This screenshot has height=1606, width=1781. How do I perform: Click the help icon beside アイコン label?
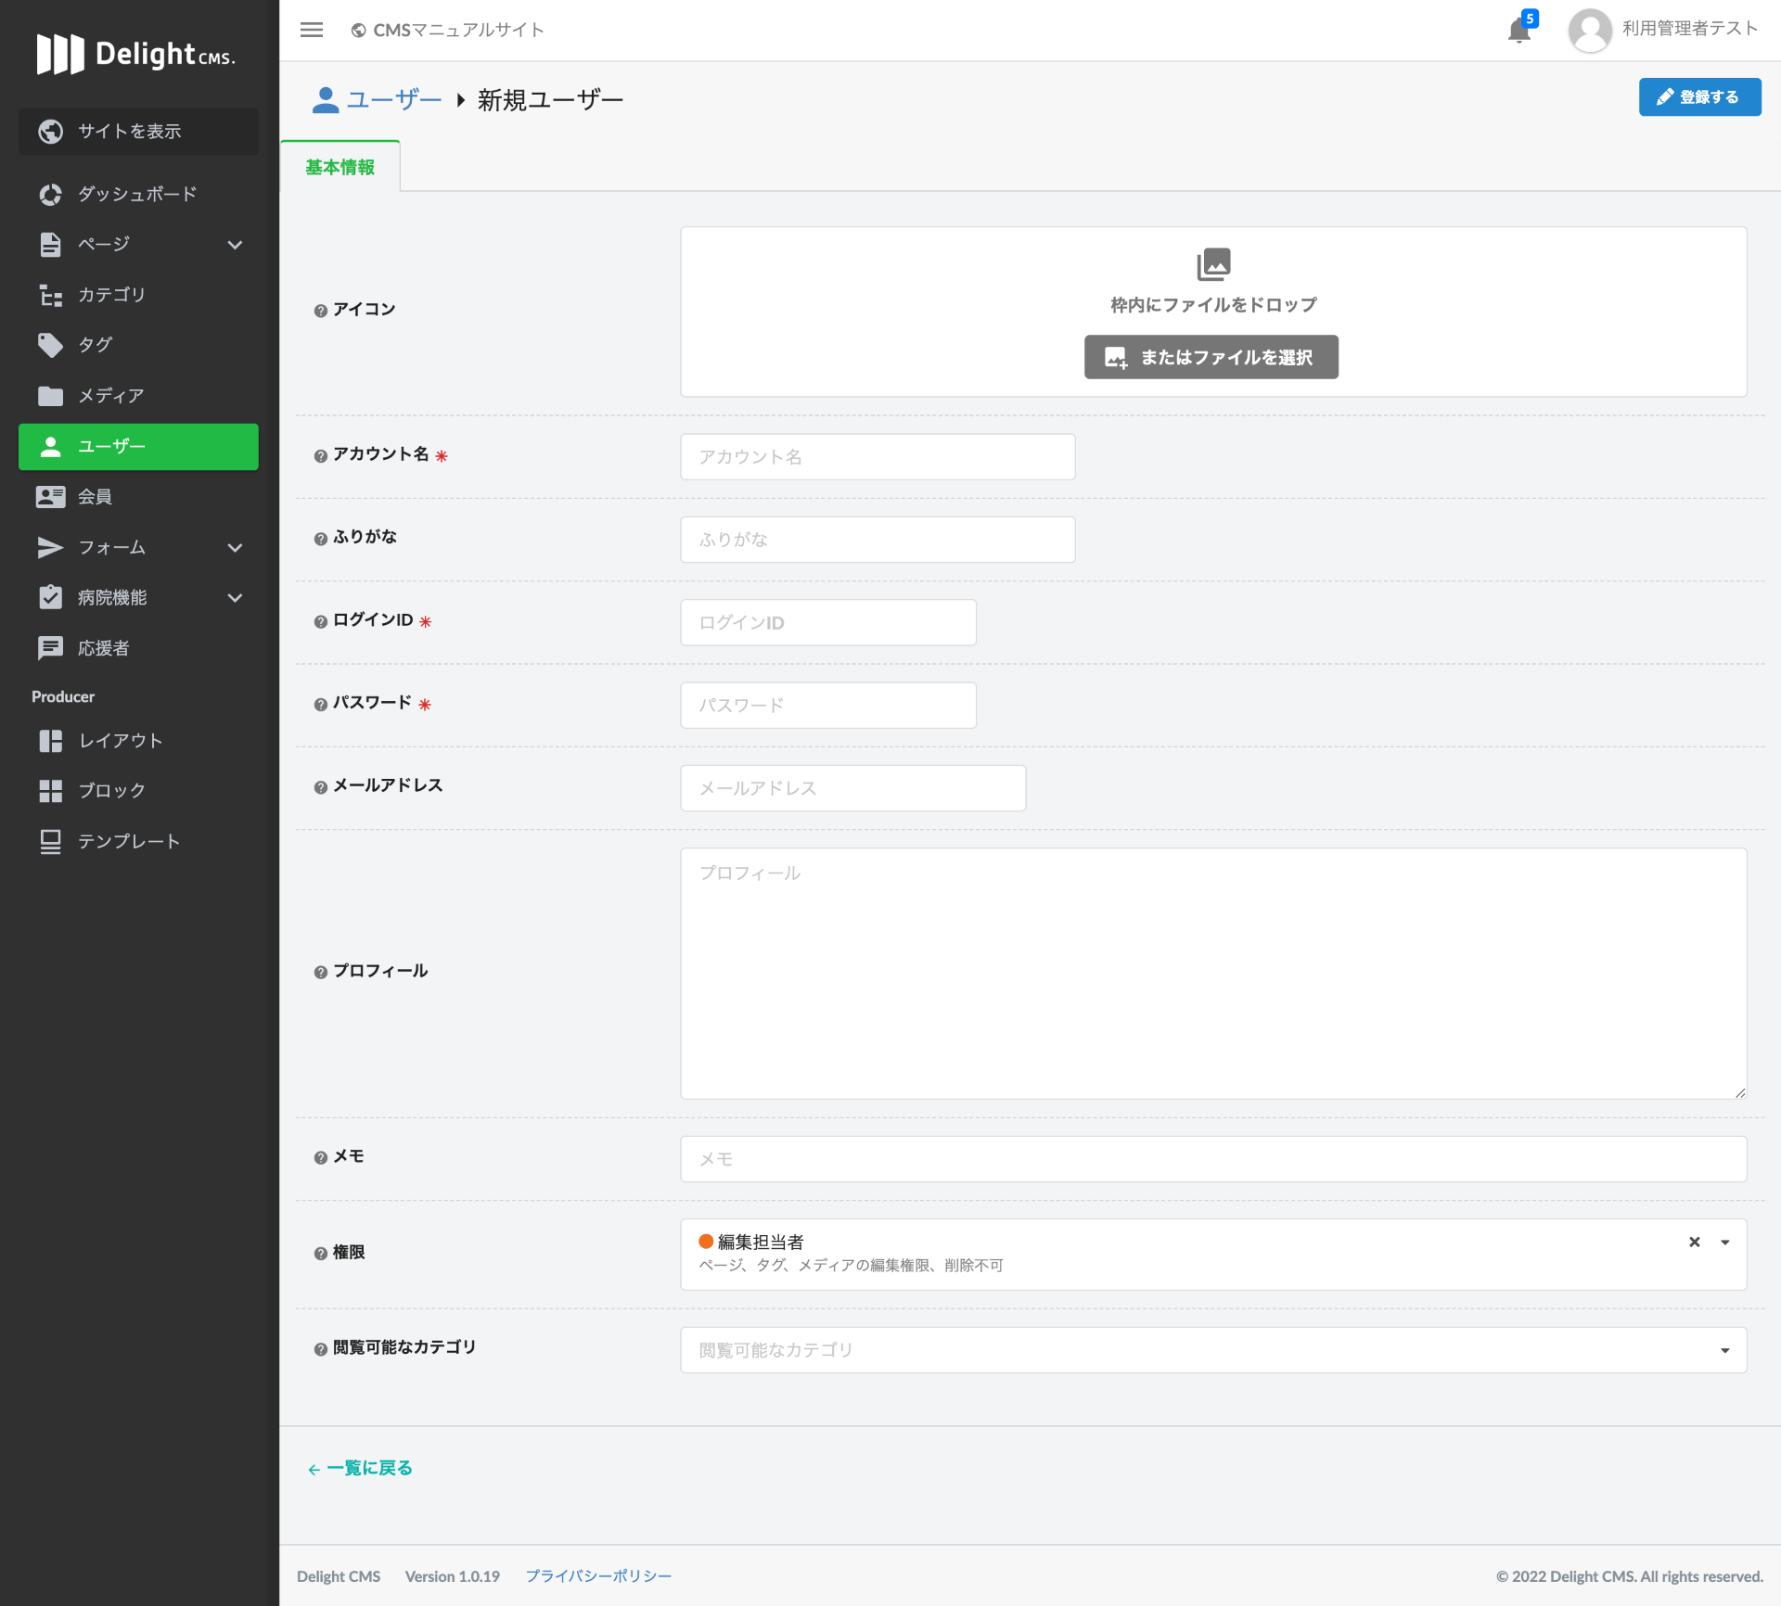(320, 311)
